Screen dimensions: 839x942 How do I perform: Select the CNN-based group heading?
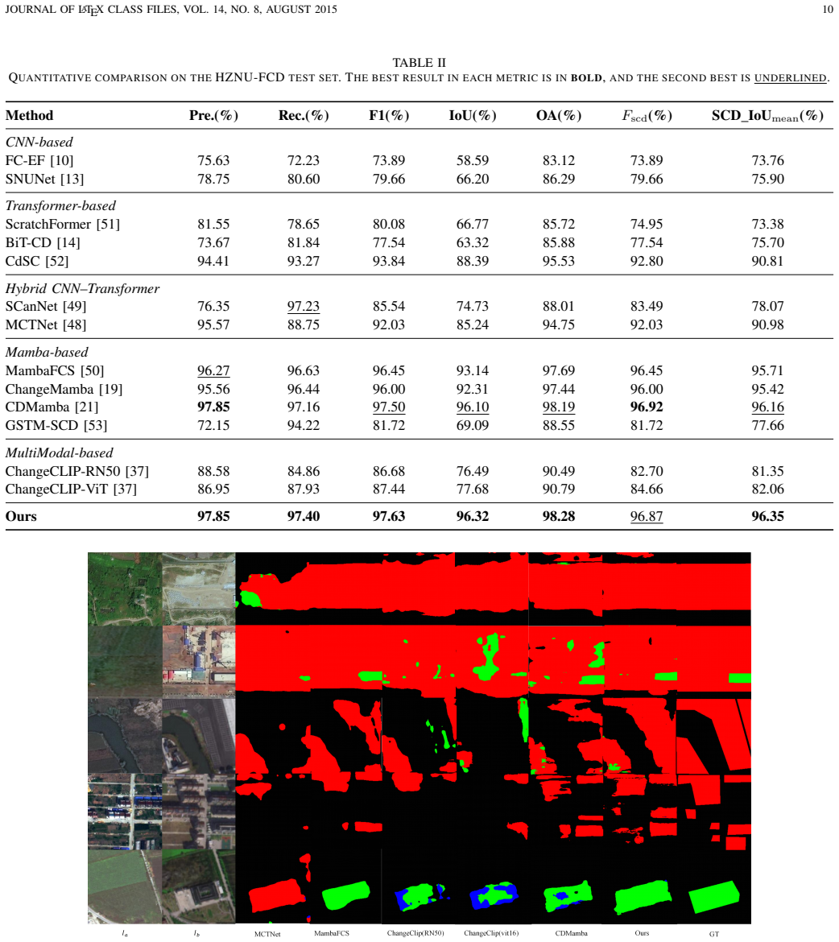[x=39, y=143]
